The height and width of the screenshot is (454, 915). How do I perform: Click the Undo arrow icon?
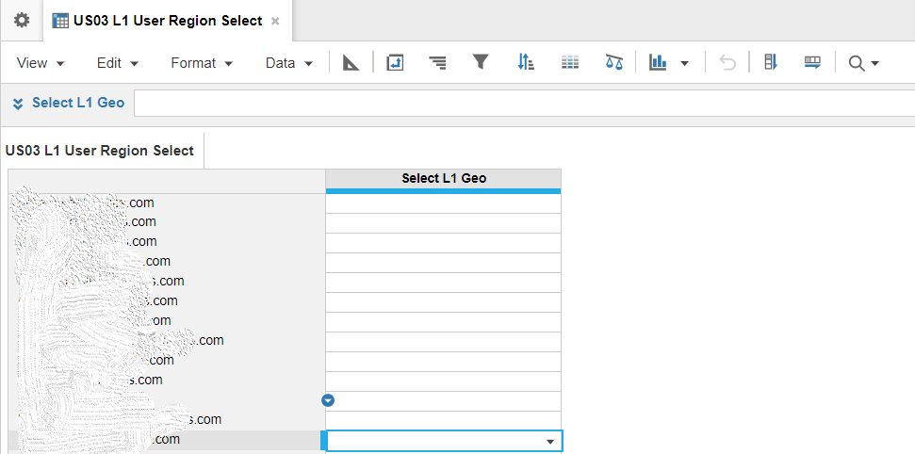(x=727, y=62)
